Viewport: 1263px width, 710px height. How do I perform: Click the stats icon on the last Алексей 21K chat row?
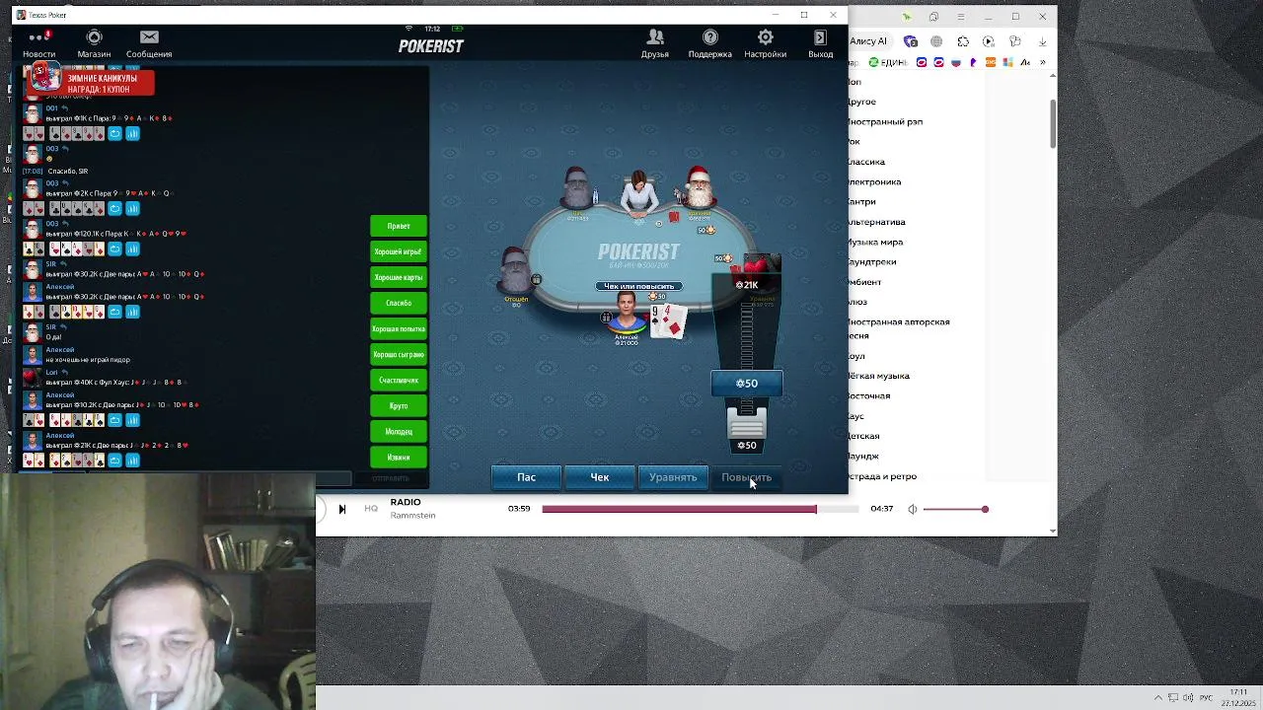[x=132, y=461]
